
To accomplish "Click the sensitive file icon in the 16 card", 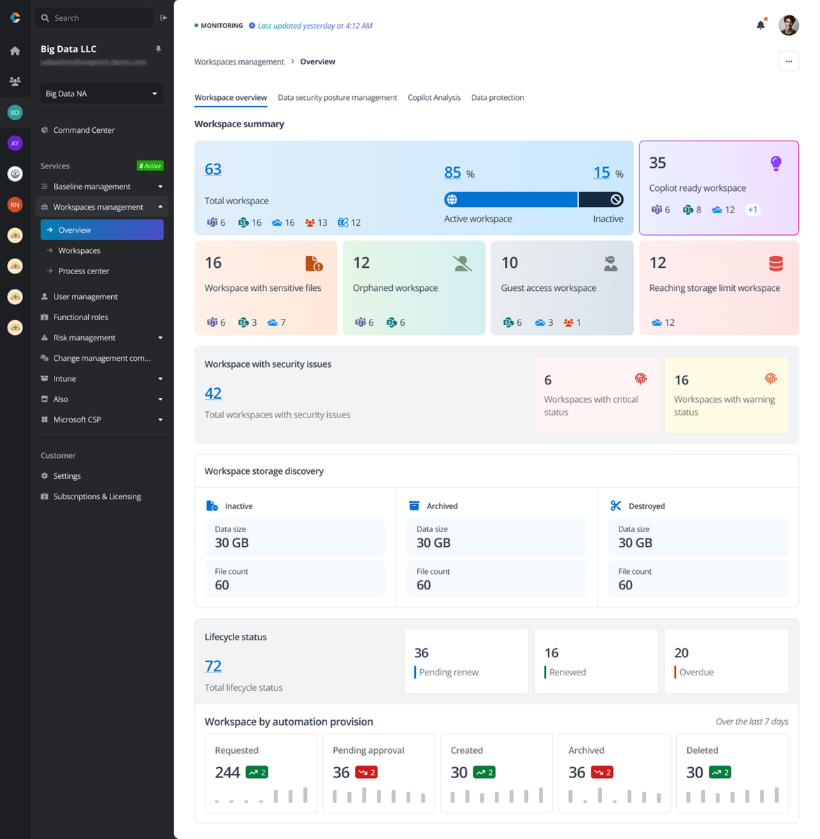I will [314, 264].
